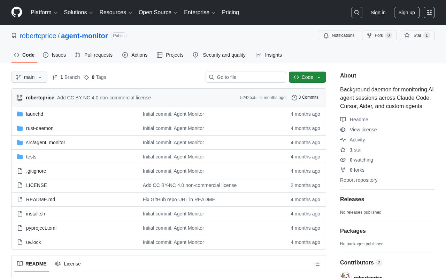The height and width of the screenshot is (278, 446).
Task: Select the README tab below file list
Action: 32,264
